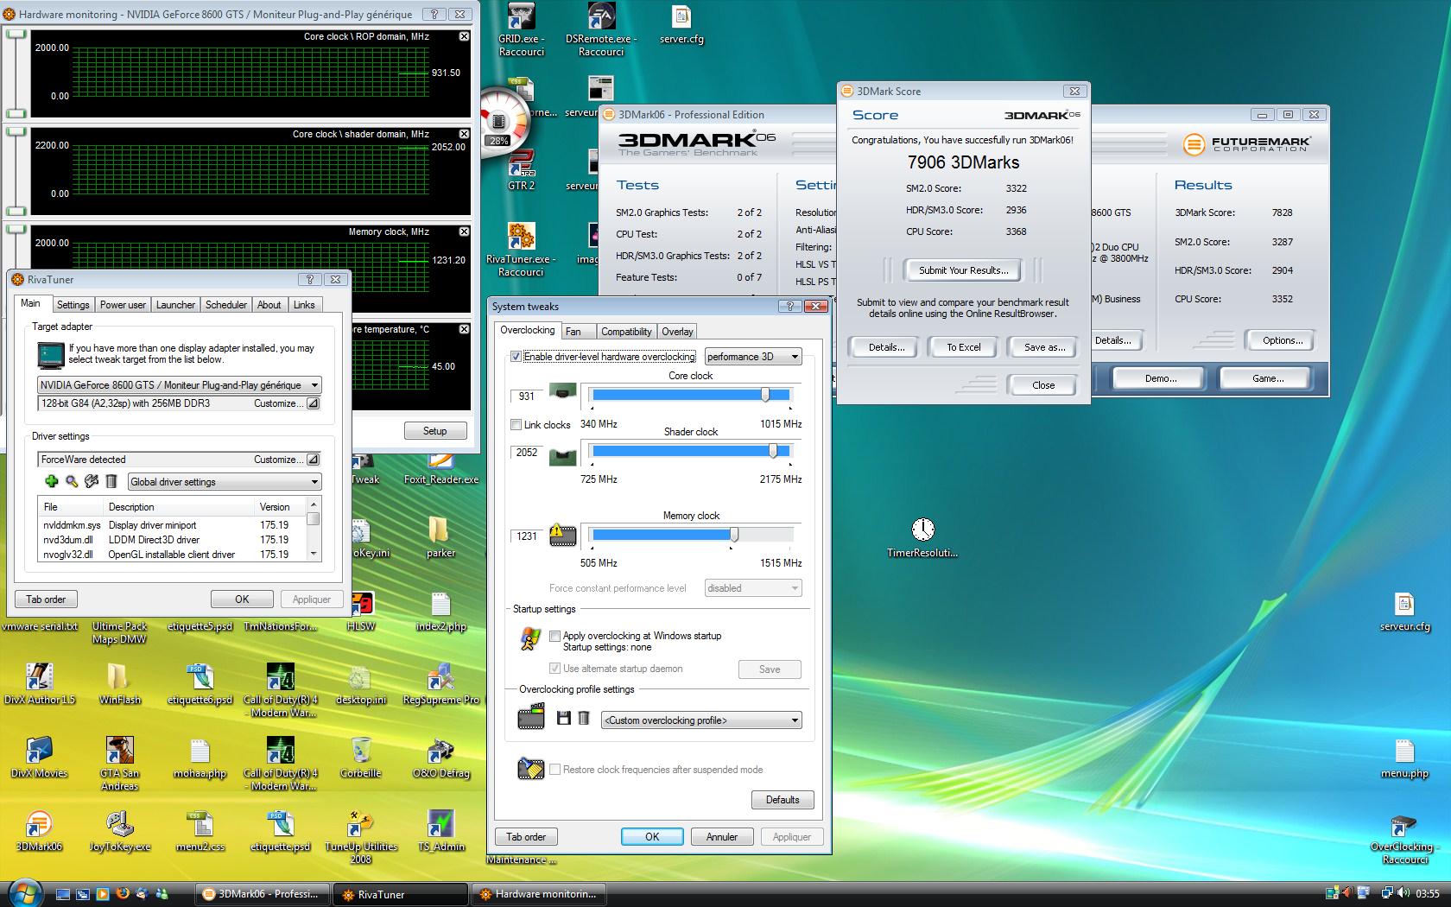Viewport: 1451px width, 907px height.
Task: Click the wrench tools icon in Driver settings
Action: 92,481
